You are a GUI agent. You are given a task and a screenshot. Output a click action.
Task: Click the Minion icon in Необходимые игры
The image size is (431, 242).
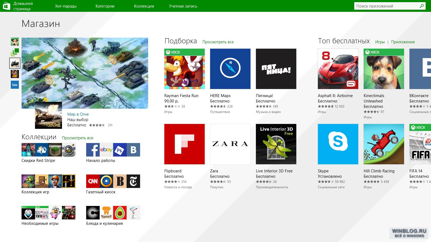55,213
